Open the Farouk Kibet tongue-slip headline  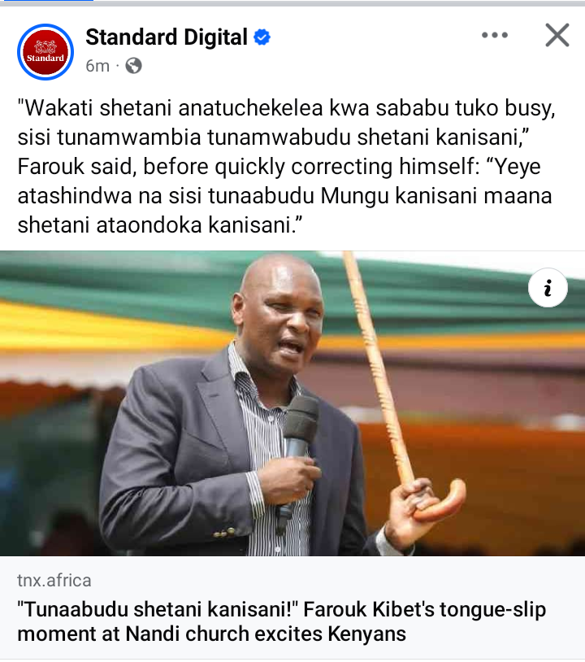282,621
